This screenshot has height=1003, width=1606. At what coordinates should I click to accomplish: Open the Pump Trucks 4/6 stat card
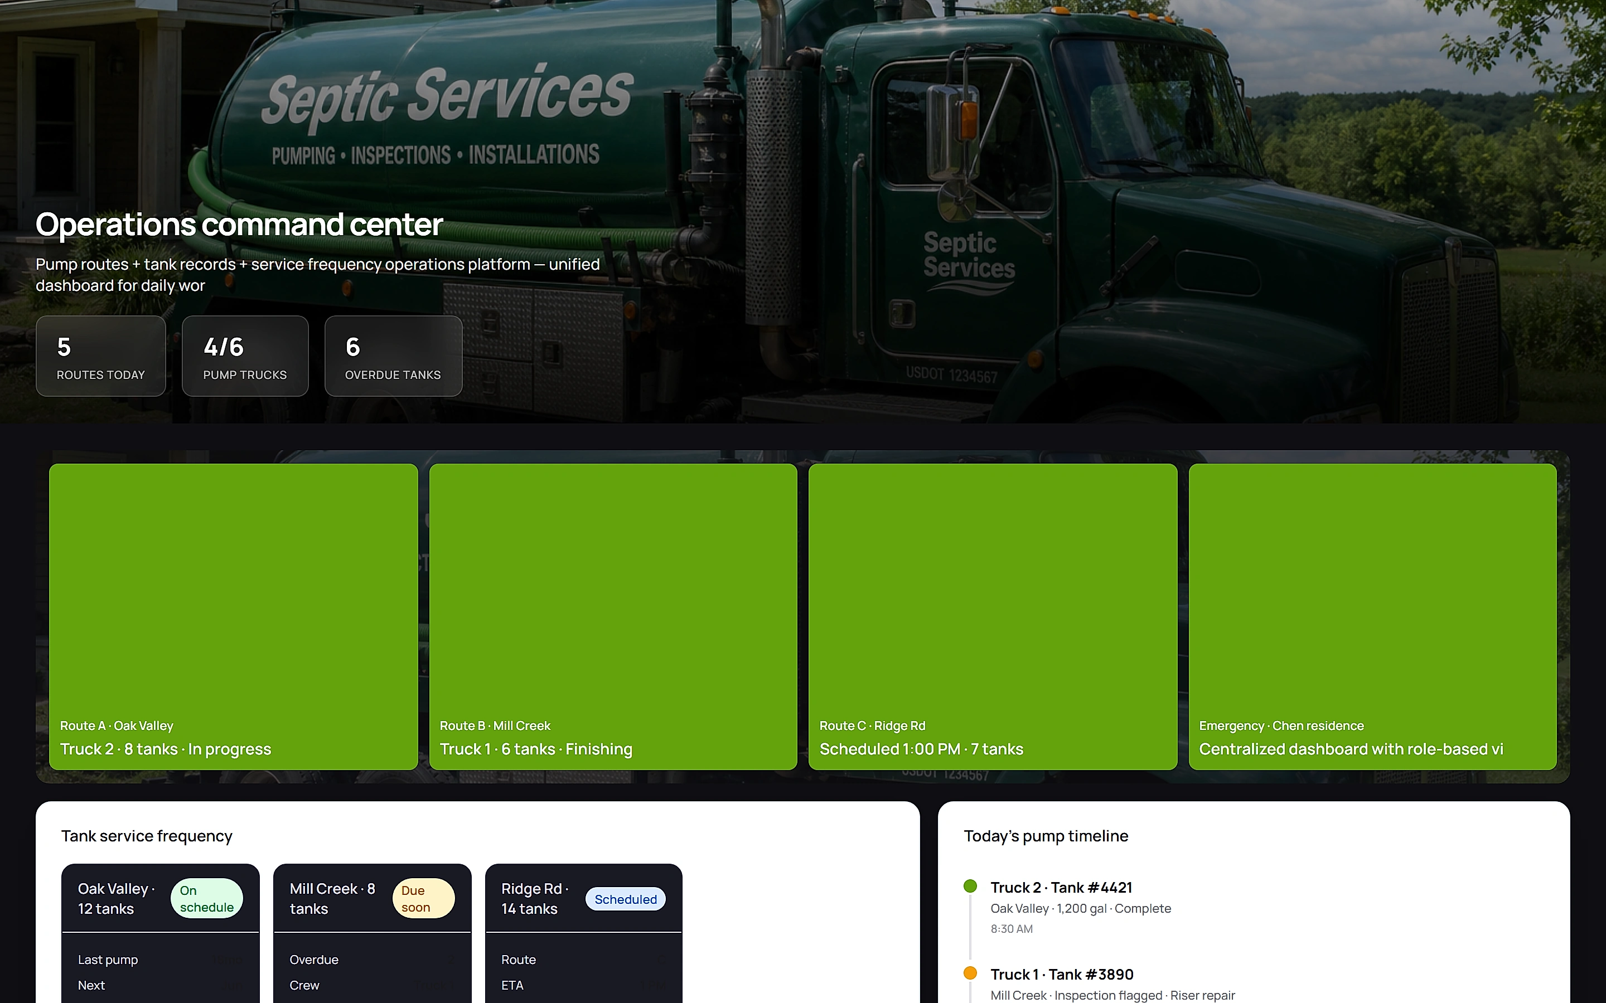click(245, 356)
